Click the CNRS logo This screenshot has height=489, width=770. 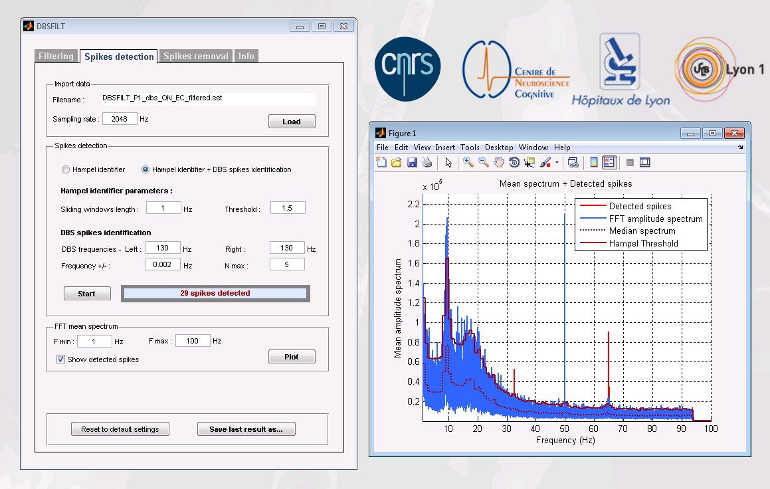click(x=407, y=69)
